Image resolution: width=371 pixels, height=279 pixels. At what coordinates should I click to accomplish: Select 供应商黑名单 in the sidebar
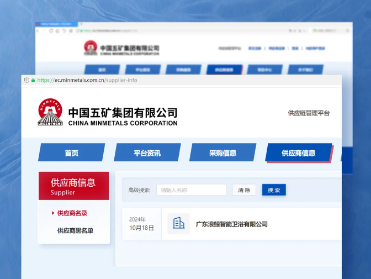click(x=75, y=230)
